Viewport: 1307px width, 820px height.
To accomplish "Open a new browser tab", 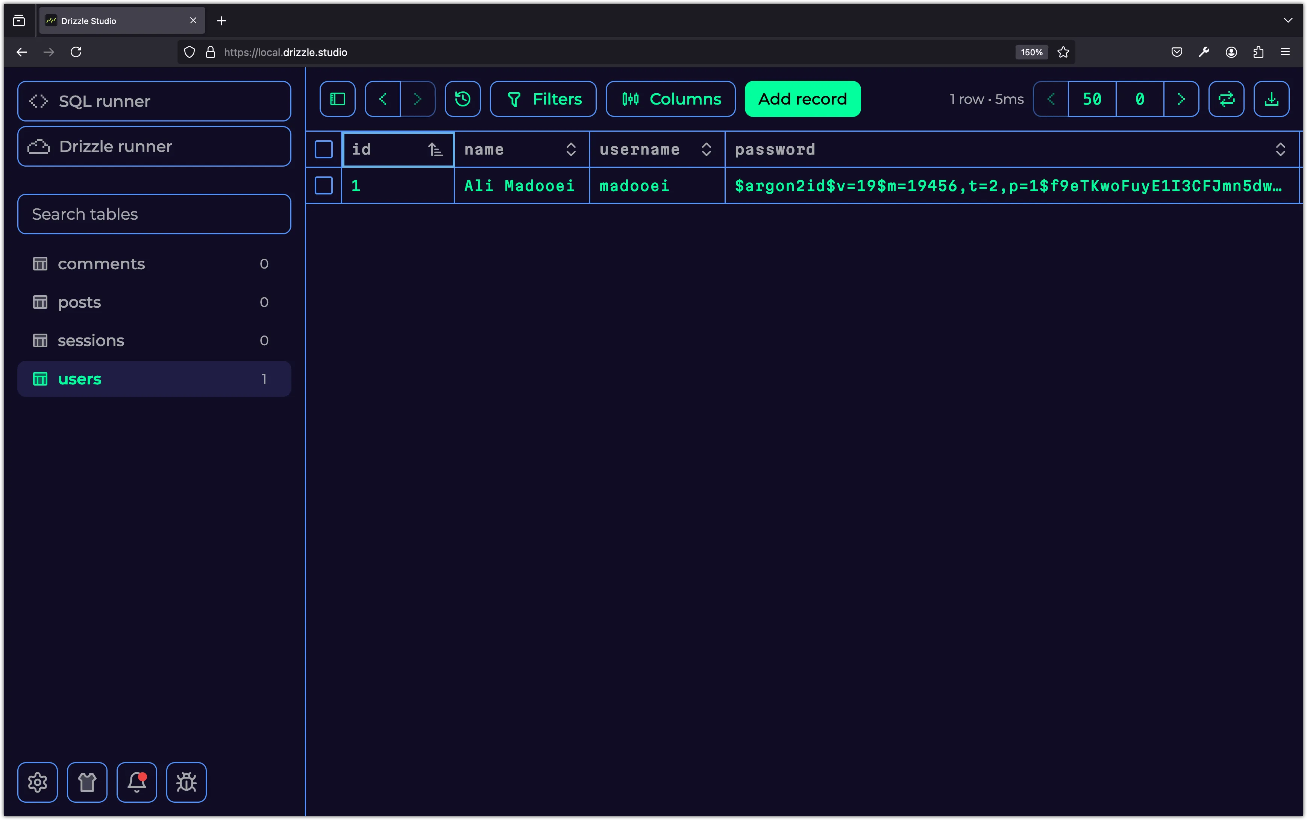I will click(221, 21).
